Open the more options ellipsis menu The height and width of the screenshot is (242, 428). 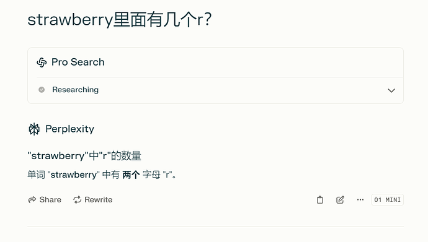(x=360, y=200)
